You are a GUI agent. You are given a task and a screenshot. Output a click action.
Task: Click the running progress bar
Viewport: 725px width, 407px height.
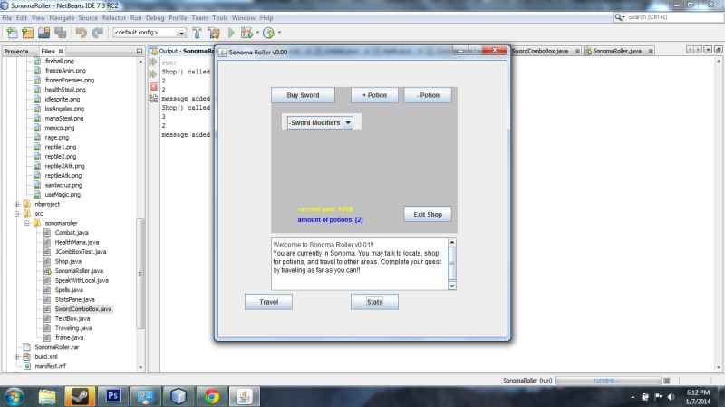click(608, 381)
